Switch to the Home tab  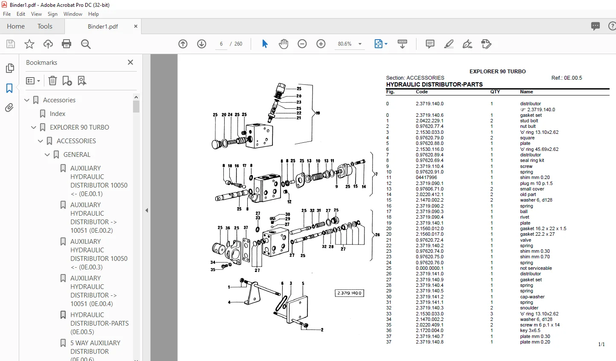click(x=16, y=26)
